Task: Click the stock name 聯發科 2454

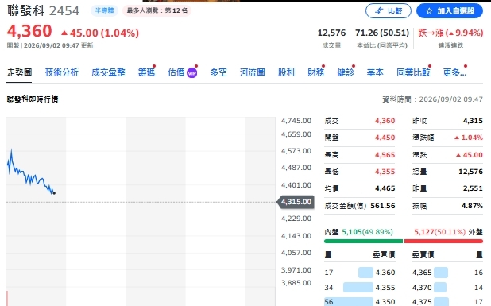Action: [43, 10]
